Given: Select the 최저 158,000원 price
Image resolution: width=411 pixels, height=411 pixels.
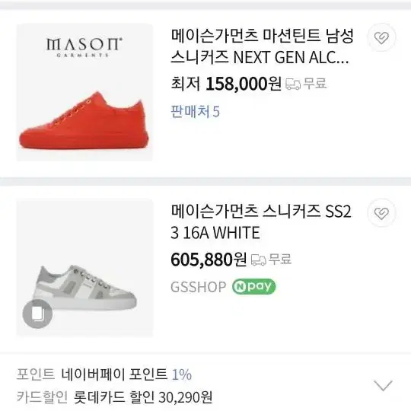Looking at the screenshot, I should pyautogui.click(x=226, y=84).
